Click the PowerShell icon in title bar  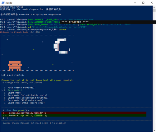pos(3,3)
